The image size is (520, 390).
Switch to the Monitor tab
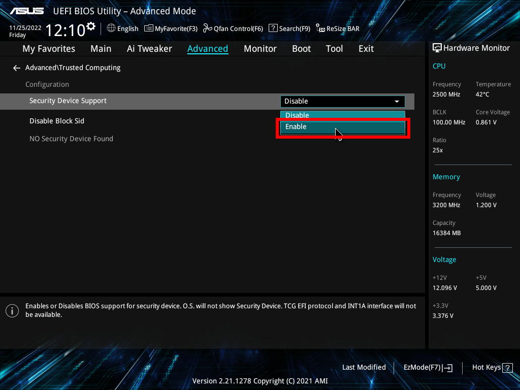point(260,49)
